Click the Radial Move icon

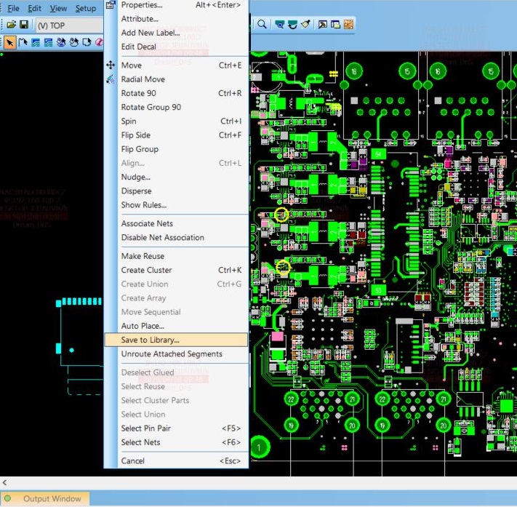coord(111,79)
